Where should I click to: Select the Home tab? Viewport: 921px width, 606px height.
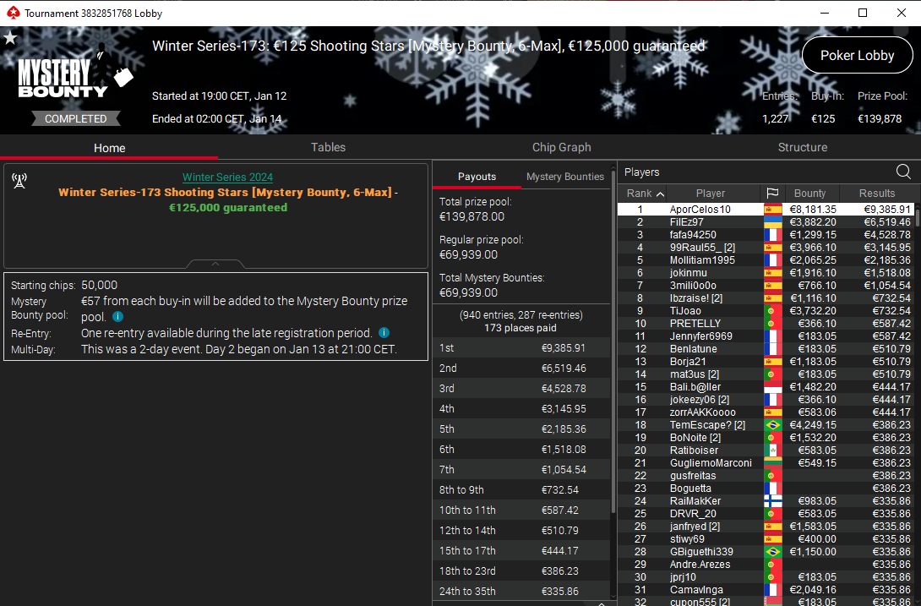pyautogui.click(x=109, y=148)
